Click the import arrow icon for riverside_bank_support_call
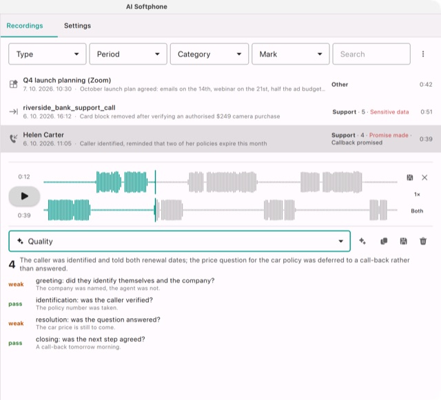441x400 pixels. (13, 112)
